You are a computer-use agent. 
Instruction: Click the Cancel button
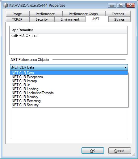[x=119, y=150]
